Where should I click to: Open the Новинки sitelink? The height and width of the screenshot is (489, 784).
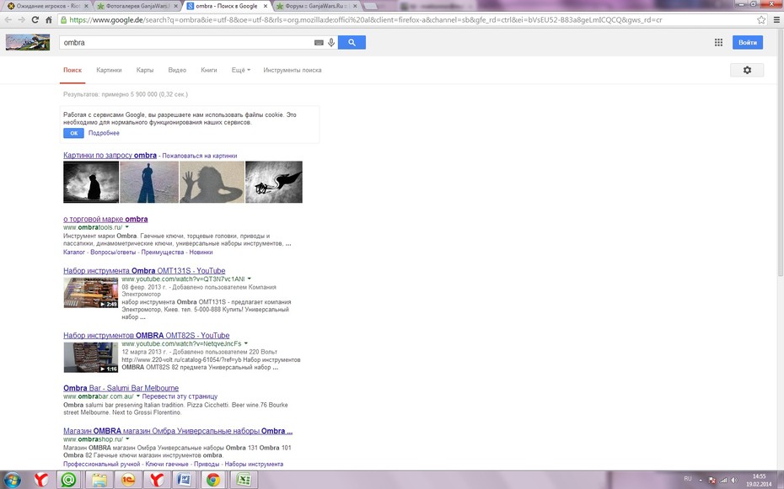201,252
